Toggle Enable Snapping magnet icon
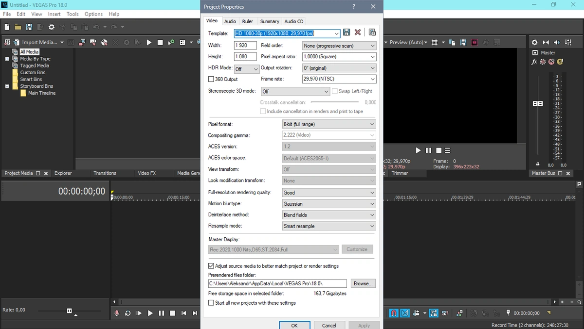 click(x=394, y=313)
